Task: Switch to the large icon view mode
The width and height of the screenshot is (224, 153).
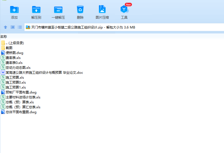Action: (x=13, y=27)
